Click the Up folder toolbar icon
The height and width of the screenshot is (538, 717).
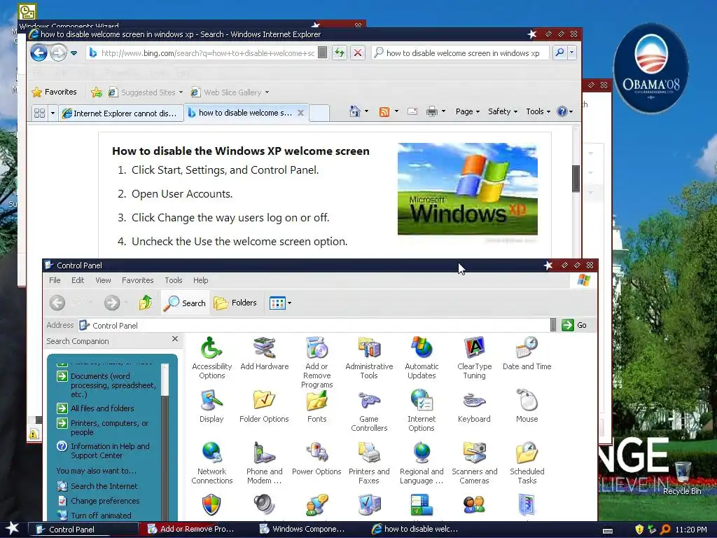pos(146,303)
